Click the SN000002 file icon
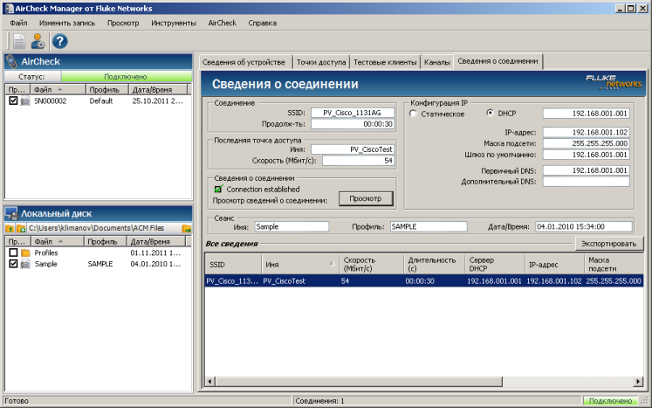Viewport: 652px width, 408px height. pyautogui.click(x=25, y=100)
